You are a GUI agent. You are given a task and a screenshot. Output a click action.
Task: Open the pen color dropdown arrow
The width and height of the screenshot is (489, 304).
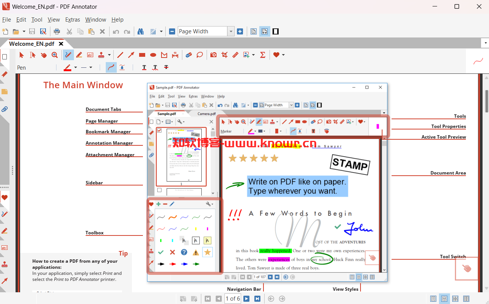[75, 67]
